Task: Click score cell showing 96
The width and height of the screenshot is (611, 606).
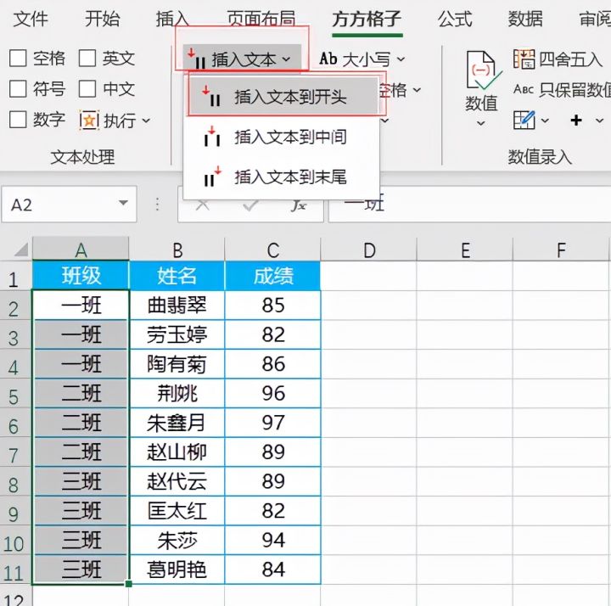Action: click(x=272, y=393)
